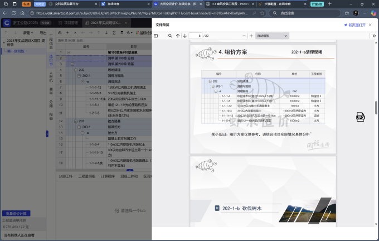Click 新页面打开 to open in new page
Viewport: 379px width, 241px height.
coord(354,25)
